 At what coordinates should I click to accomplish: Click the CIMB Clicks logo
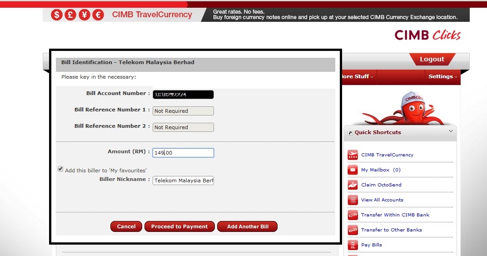click(427, 35)
